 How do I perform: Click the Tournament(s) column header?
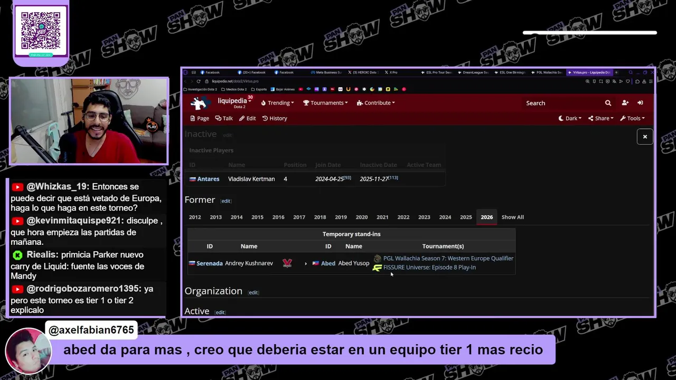coord(443,246)
